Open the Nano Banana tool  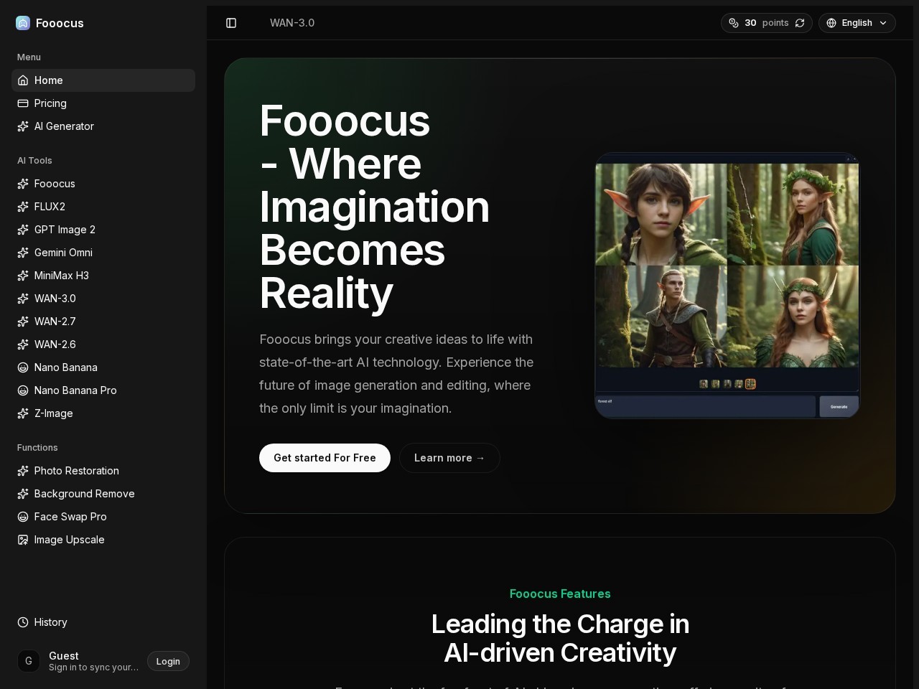pyautogui.click(x=103, y=367)
